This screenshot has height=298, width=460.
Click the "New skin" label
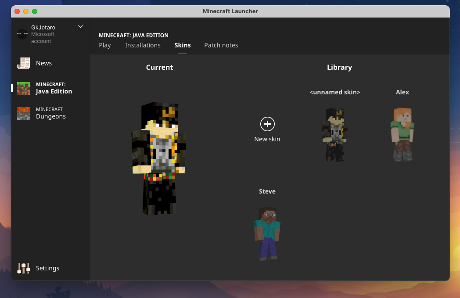267,139
